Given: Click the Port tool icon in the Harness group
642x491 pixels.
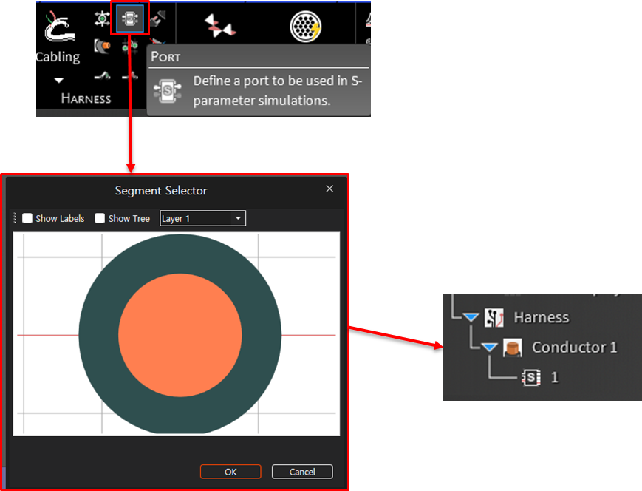Looking at the screenshot, I should [130, 18].
